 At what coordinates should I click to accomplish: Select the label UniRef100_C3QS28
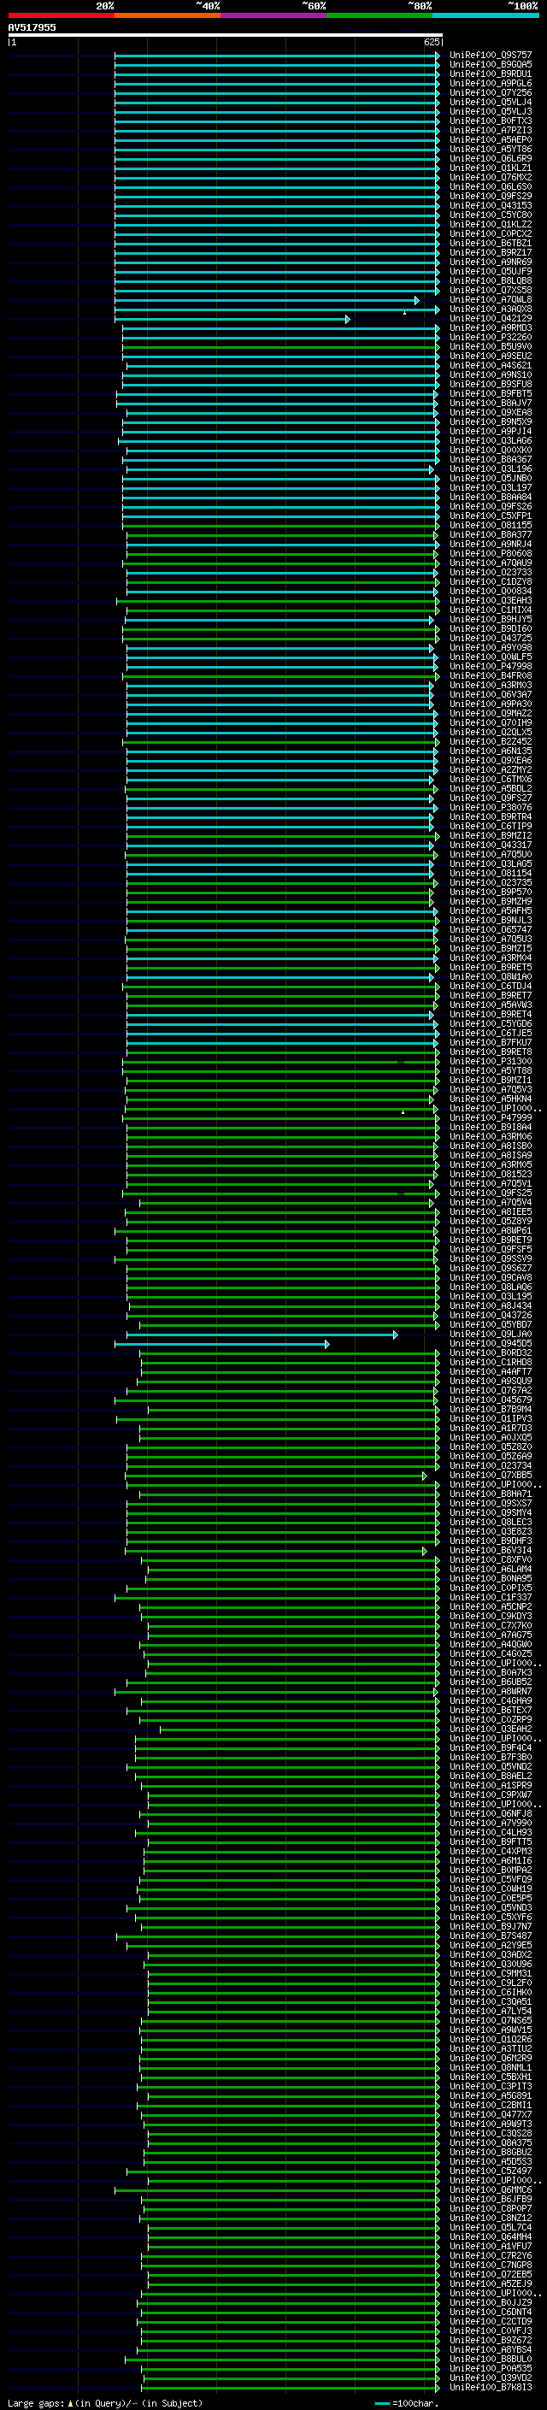(x=491, y=2133)
